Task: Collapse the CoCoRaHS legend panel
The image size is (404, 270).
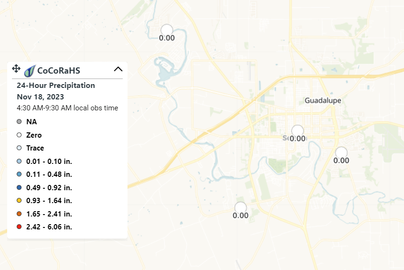Action: tap(118, 69)
